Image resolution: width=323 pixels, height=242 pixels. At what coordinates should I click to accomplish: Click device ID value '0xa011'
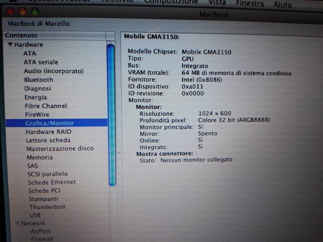[x=193, y=86]
